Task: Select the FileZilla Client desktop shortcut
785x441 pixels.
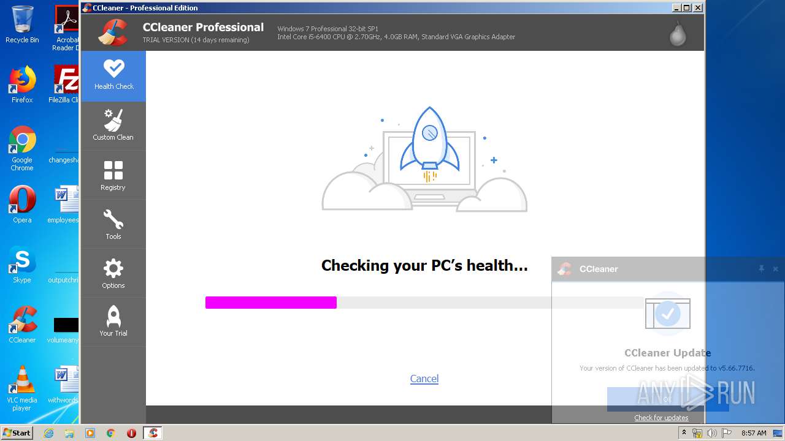Action: click(65, 85)
